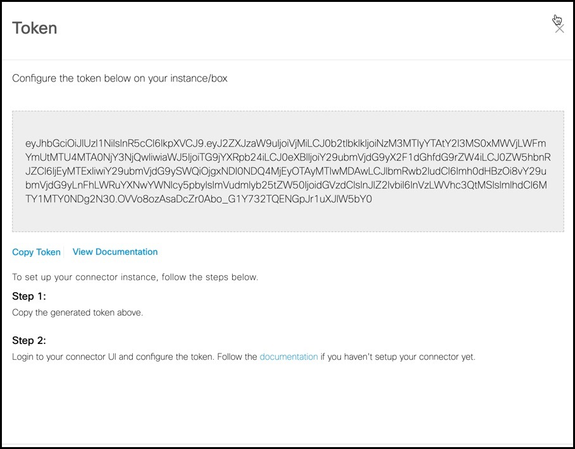Click the 'if you haven't setup your connector yet' text
This screenshot has width=575, height=449.
(x=398, y=357)
